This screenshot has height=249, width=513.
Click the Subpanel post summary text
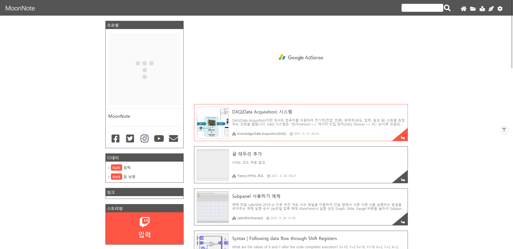click(318, 207)
